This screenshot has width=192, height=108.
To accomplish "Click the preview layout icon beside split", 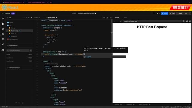I will pyautogui.click(x=107, y=18).
